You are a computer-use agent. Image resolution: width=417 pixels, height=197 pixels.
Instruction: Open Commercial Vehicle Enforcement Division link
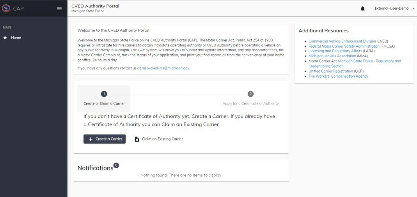(342, 41)
